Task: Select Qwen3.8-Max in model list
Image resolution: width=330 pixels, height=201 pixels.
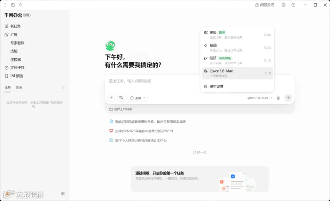Action: click(237, 73)
